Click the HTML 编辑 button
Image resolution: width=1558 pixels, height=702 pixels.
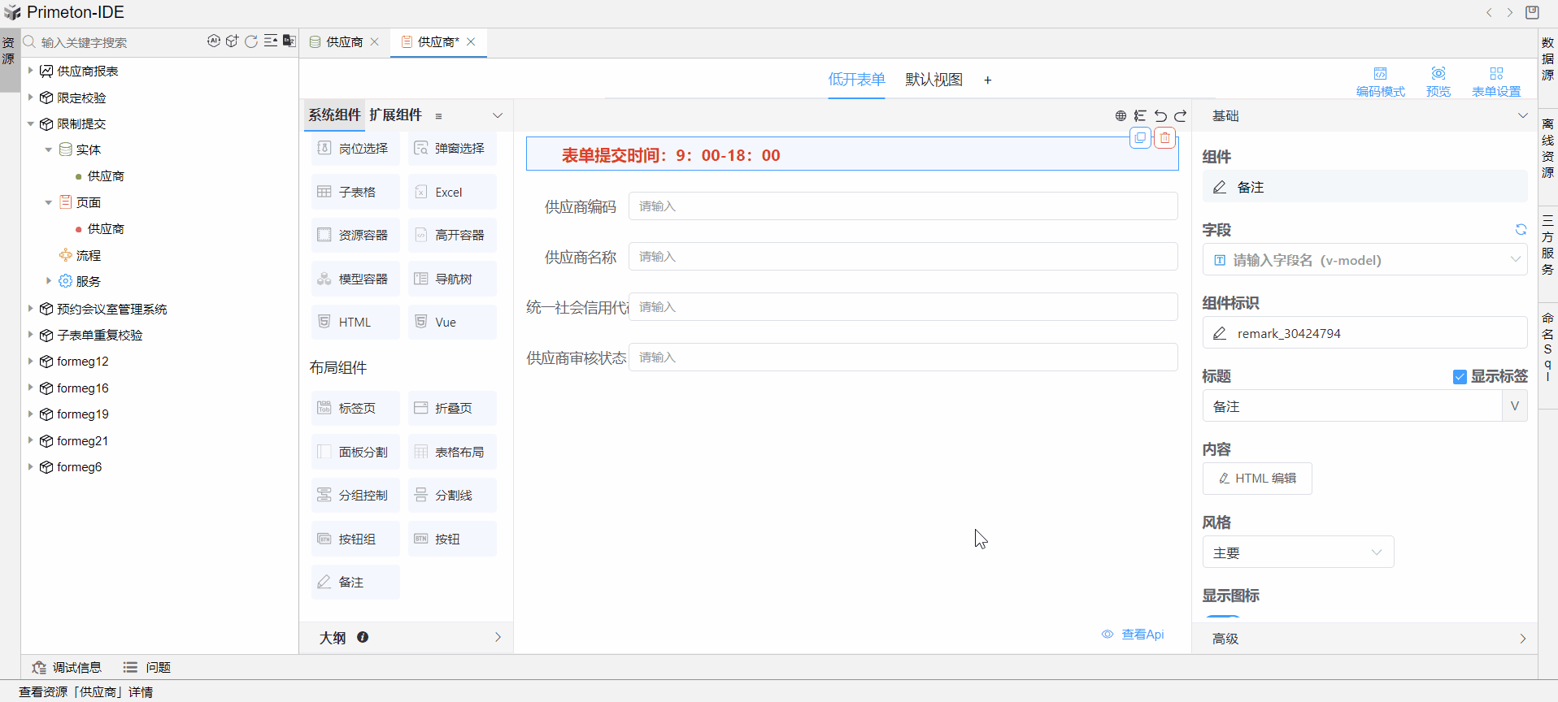pos(1257,479)
